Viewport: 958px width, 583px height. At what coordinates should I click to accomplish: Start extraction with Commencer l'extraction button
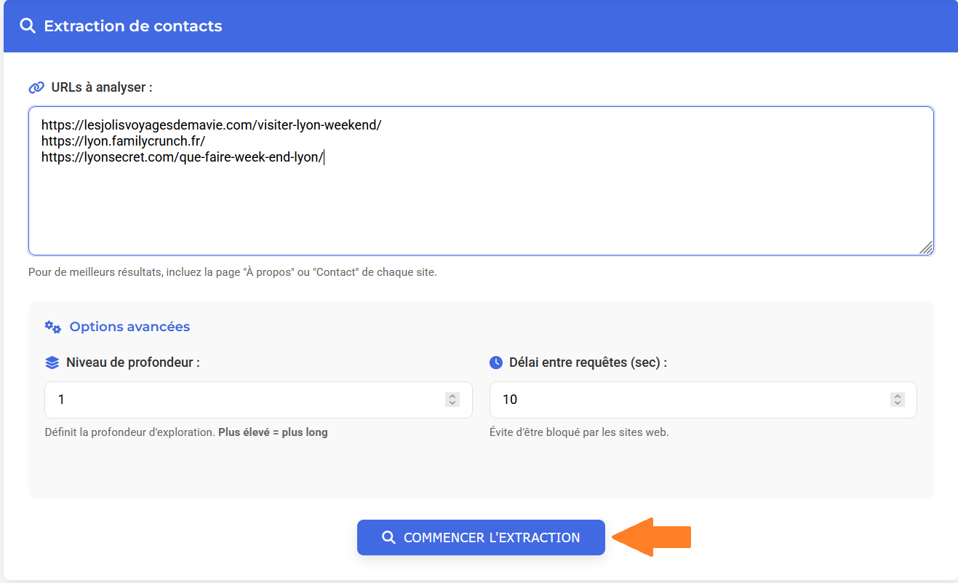[481, 538]
